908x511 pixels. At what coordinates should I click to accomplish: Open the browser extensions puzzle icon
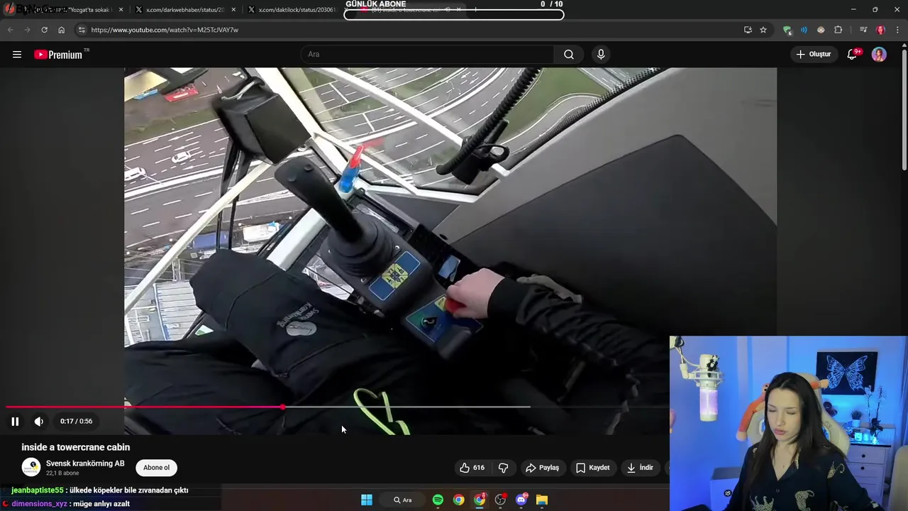coord(838,30)
